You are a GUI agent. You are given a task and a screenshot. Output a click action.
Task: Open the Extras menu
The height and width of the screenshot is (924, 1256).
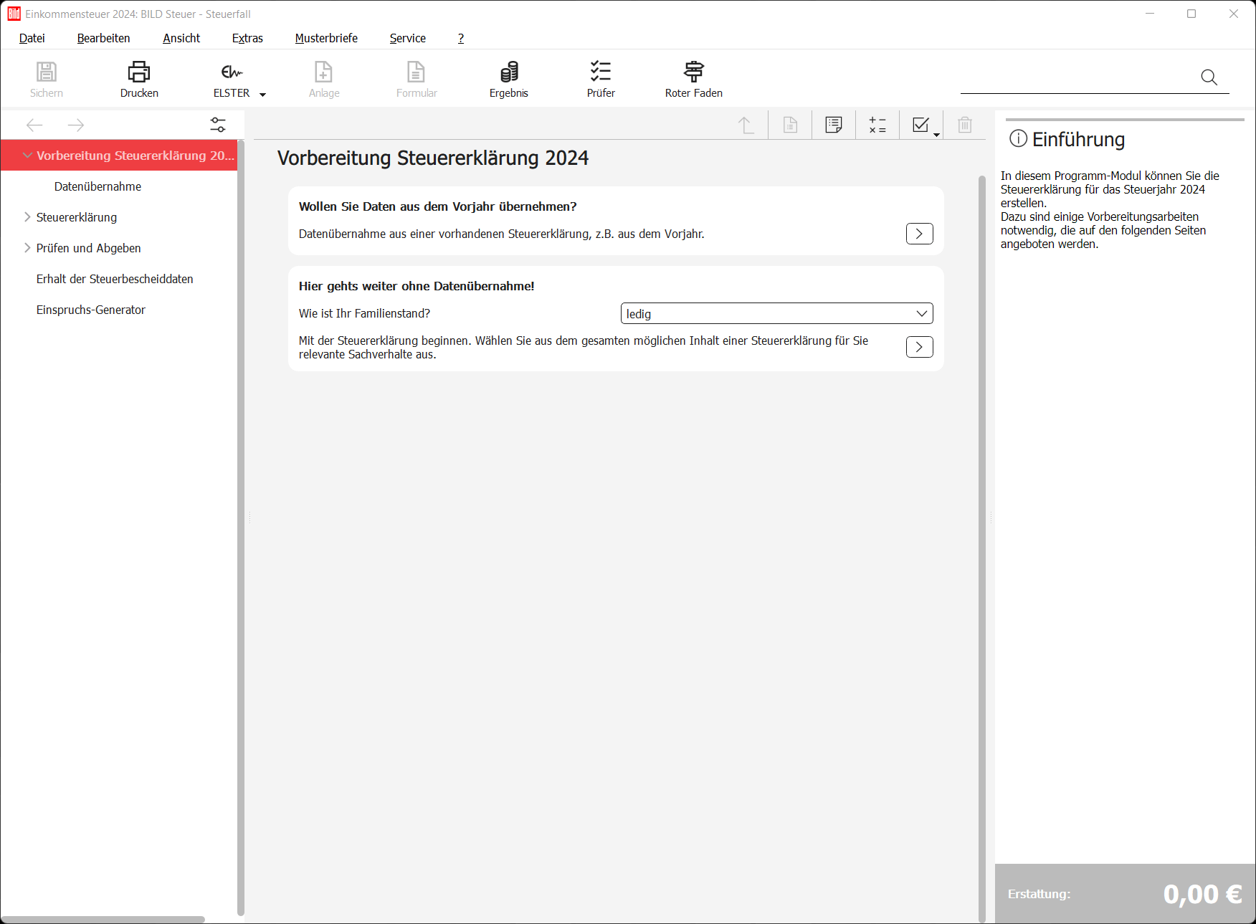tap(247, 38)
